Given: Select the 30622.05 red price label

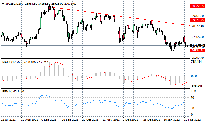Looking at the screenshot, I should tap(198, 6).
